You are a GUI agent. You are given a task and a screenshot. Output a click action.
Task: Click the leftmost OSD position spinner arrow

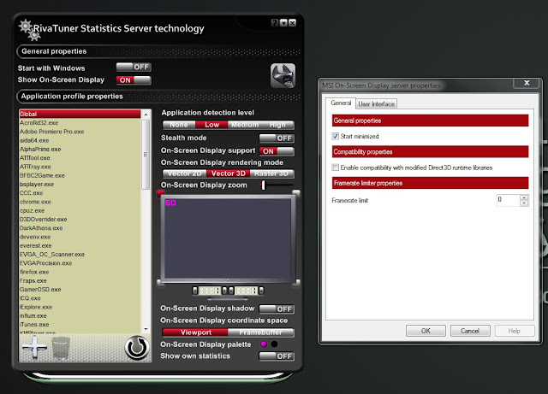pyautogui.click(x=195, y=291)
